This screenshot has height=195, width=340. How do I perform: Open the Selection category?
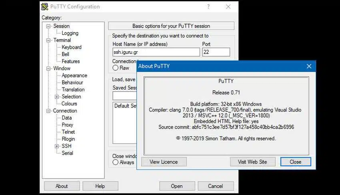click(x=71, y=97)
